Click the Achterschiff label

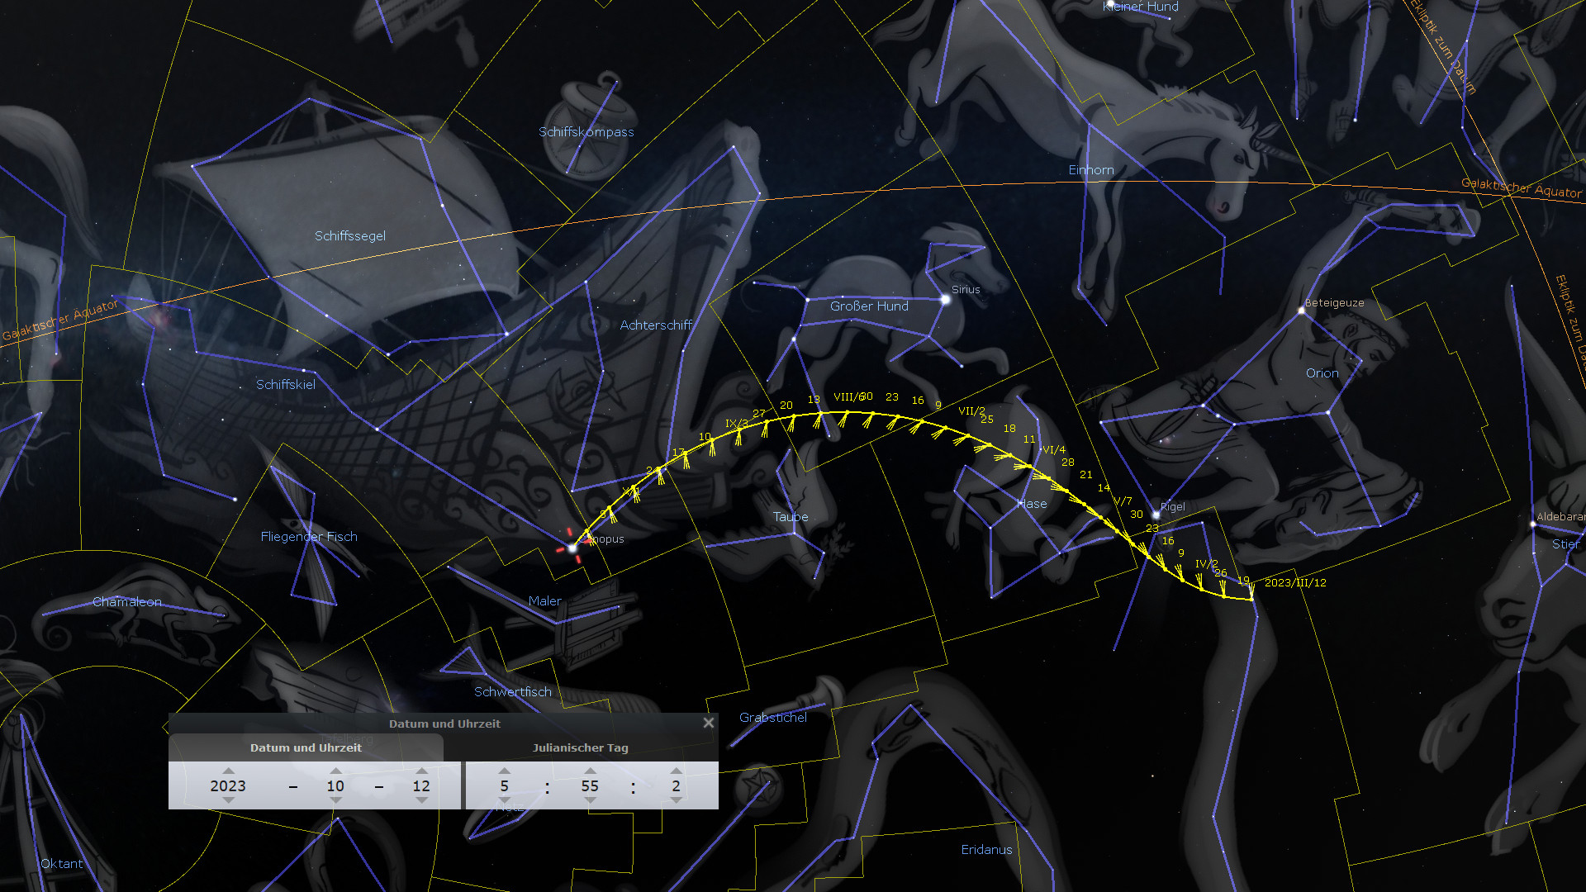click(x=656, y=325)
